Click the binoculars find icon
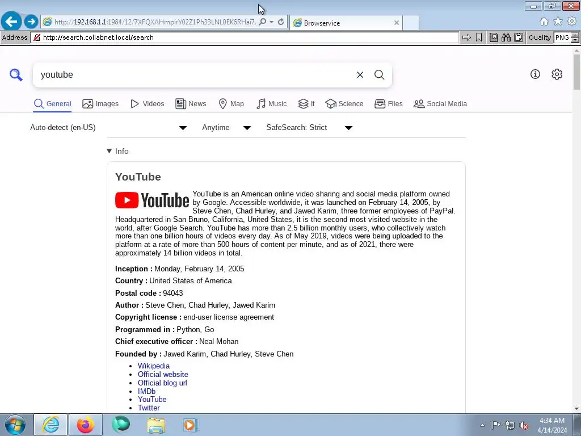 pos(506,37)
